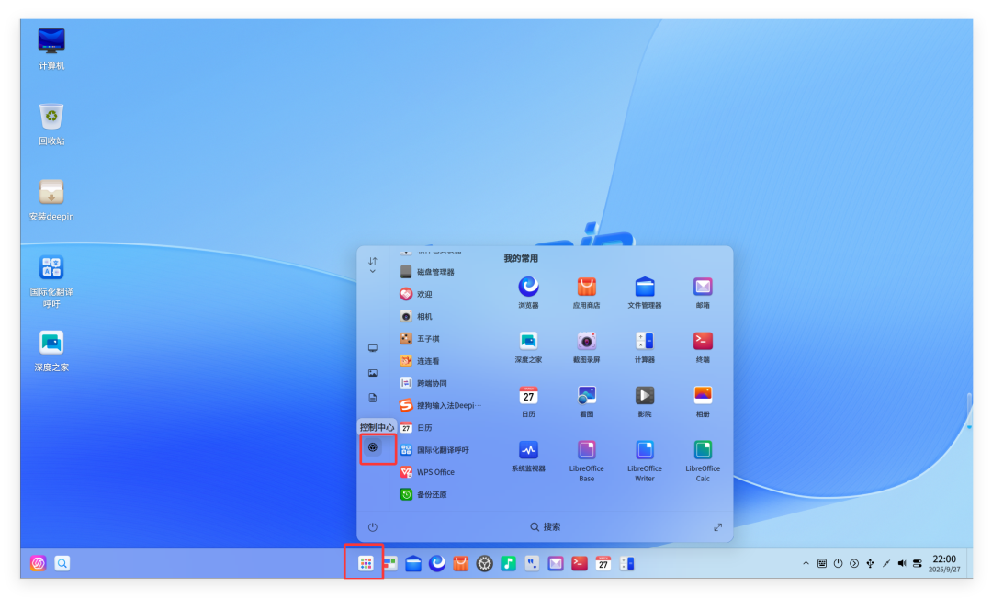The width and height of the screenshot is (992, 598).
Task: Open the browser icon in the dock
Action: click(437, 563)
